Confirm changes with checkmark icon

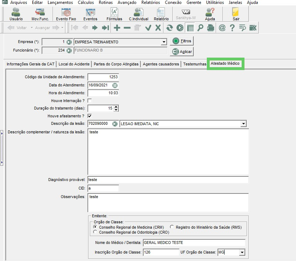coord(148,28)
